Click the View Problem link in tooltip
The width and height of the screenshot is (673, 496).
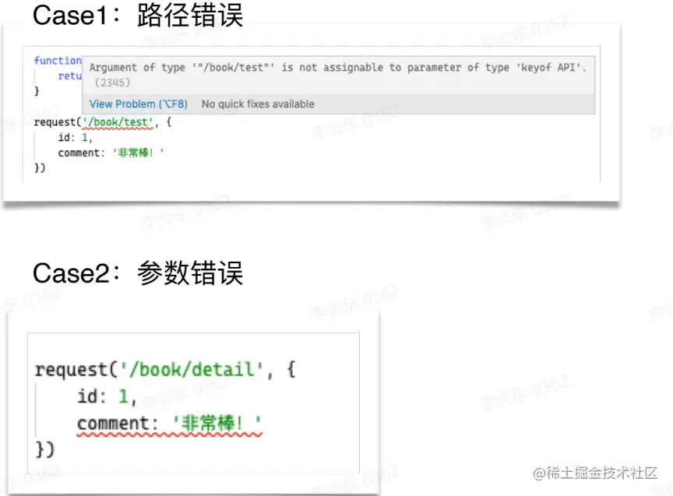(138, 104)
